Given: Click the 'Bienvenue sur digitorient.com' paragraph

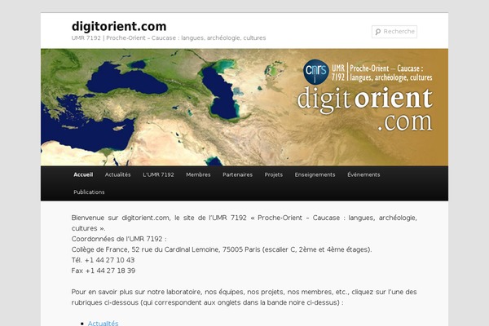Looking at the screenshot, I should [x=244, y=223].
